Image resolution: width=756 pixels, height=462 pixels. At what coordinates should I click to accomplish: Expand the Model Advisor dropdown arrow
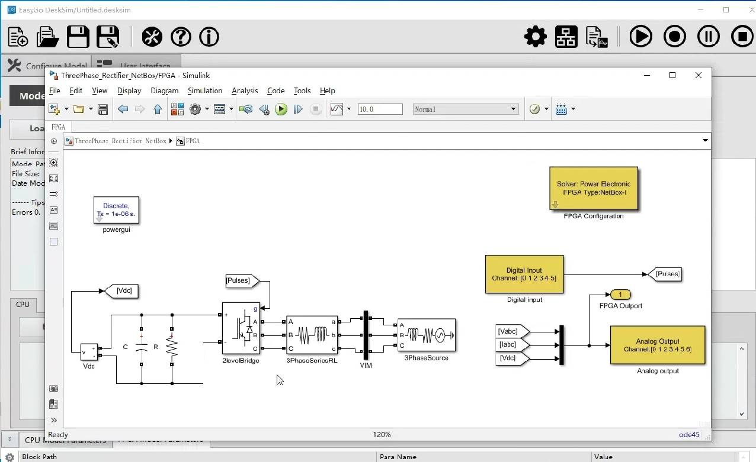tap(545, 109)
